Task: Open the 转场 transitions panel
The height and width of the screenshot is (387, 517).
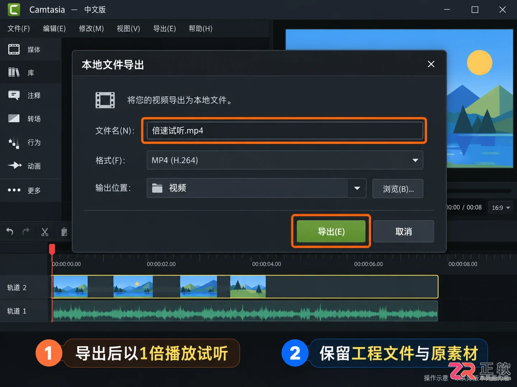Action: [x=24, y=119]
